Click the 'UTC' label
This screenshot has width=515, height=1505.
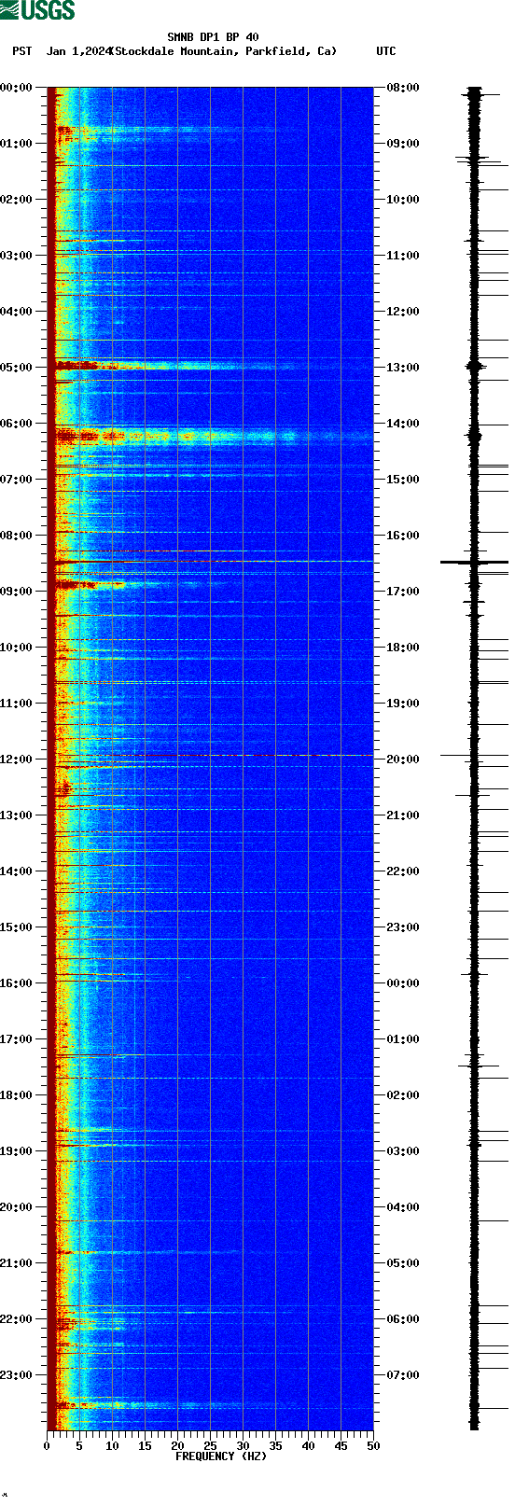click(386, 51)
